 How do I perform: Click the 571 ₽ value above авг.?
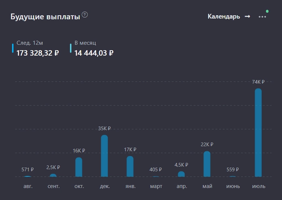pos(27,169)
